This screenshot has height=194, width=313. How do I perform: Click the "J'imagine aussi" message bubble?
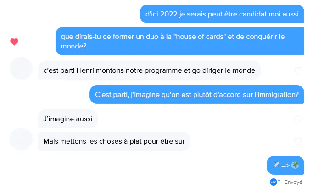[67, 119]
